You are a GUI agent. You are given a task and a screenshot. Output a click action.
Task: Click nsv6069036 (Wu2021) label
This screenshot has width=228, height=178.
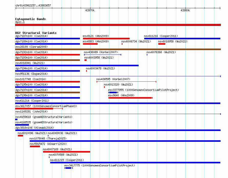coord(62,133)
